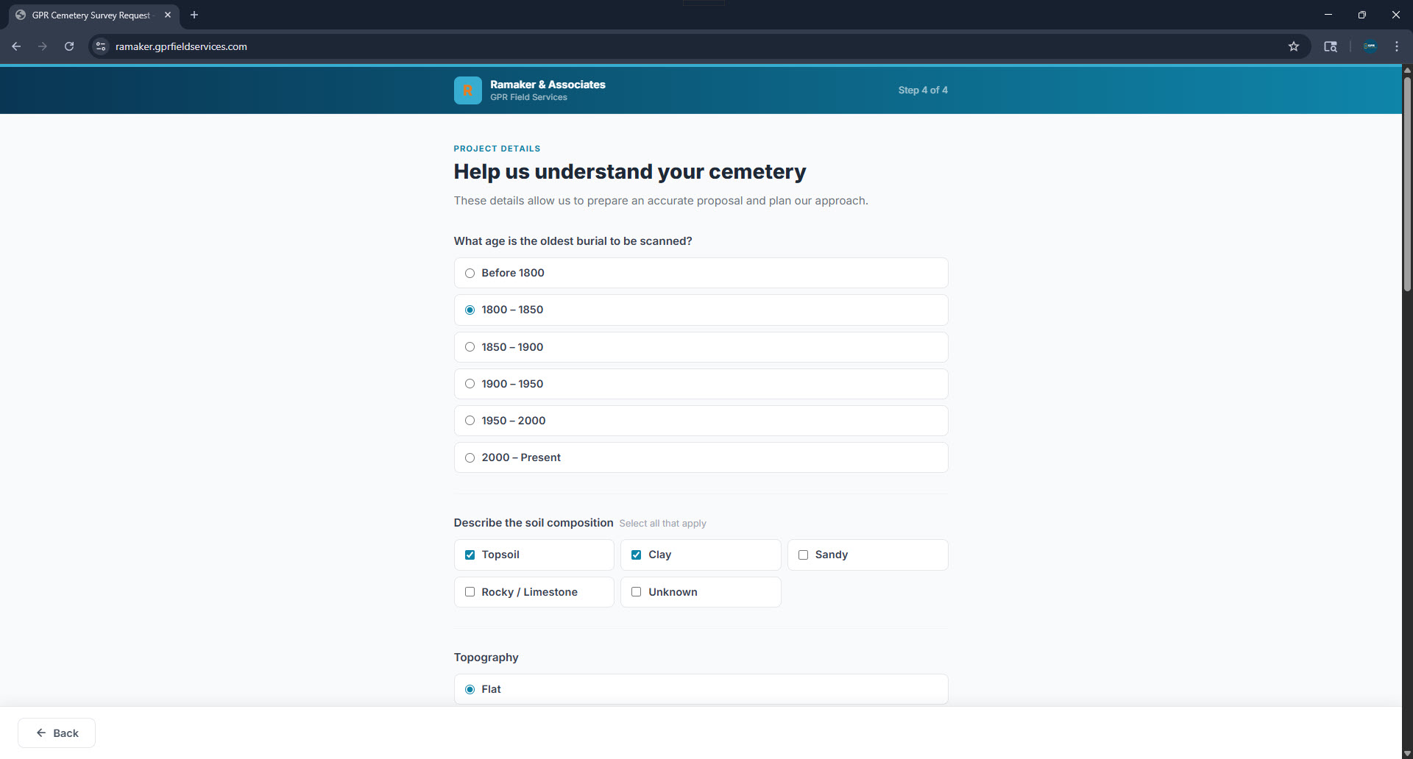Select the Before 1800 burial age option
This screenshot has height=759, width=1413.
470,274
